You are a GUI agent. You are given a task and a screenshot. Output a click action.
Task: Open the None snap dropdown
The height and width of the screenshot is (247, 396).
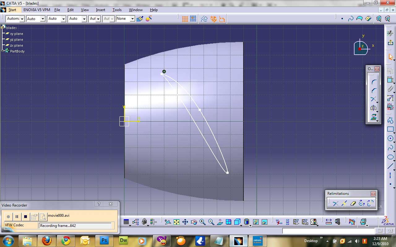[132, 19]
